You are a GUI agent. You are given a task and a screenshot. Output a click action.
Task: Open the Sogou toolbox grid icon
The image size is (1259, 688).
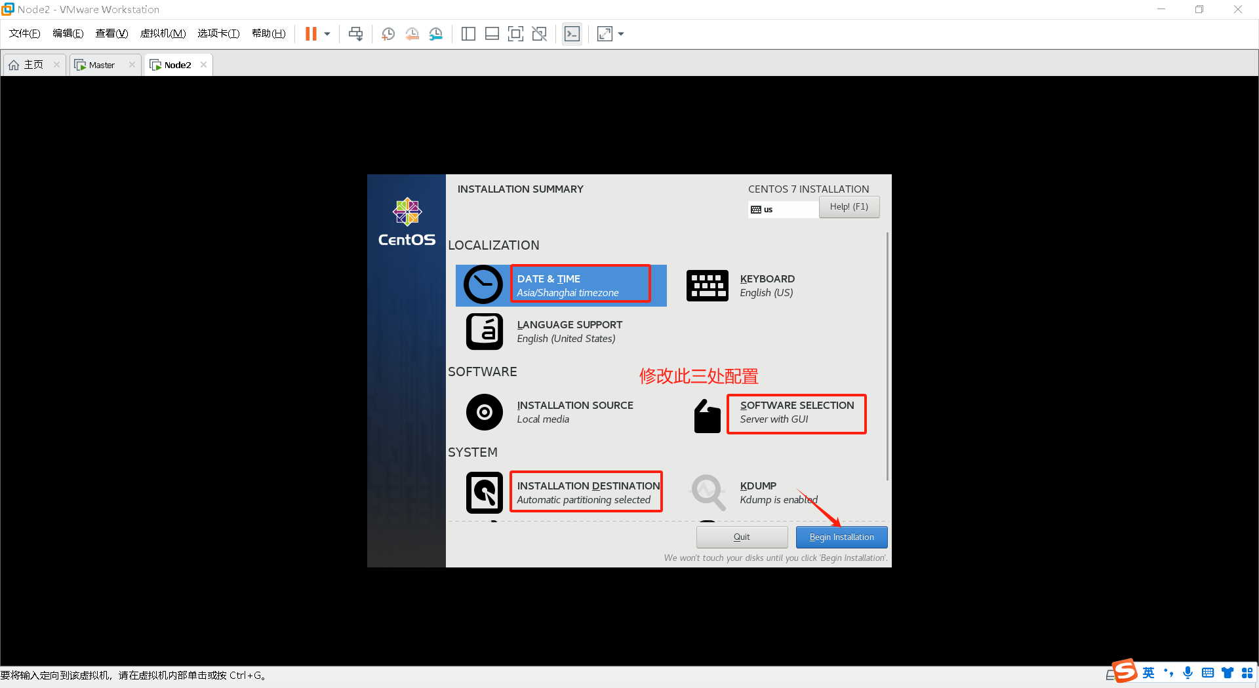[1247, 673]
